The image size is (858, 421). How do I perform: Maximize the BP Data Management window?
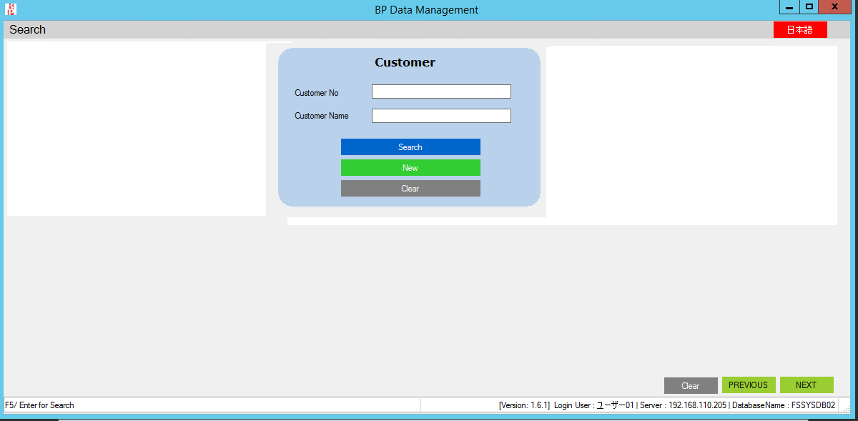click(x=809, y=6)
